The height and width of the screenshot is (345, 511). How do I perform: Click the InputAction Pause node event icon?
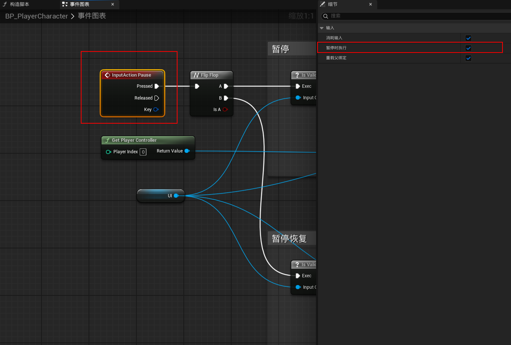[107, 75]
